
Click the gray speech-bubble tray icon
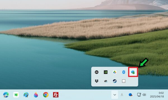coord(124,81)
